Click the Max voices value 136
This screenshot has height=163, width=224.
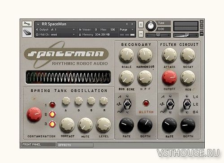coord(112,30)
